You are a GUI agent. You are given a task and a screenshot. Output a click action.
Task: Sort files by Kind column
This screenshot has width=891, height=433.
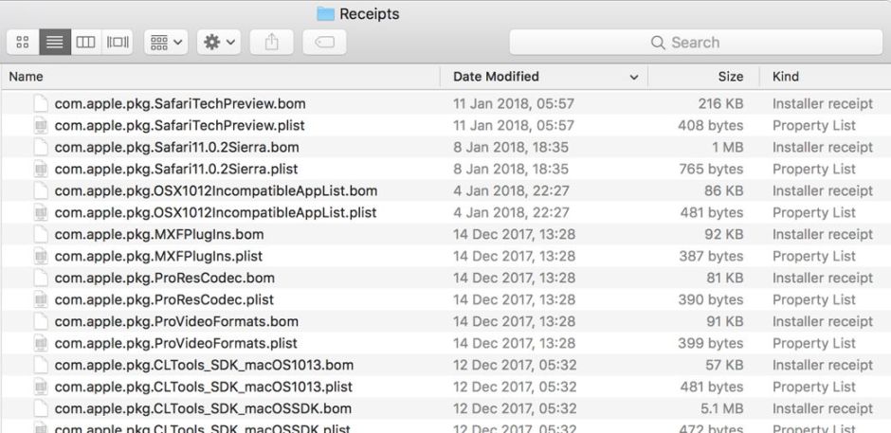coord(786,77)
